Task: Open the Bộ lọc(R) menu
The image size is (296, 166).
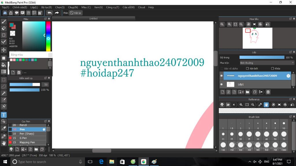Action: pyautogui.click(x=47, y=7)
